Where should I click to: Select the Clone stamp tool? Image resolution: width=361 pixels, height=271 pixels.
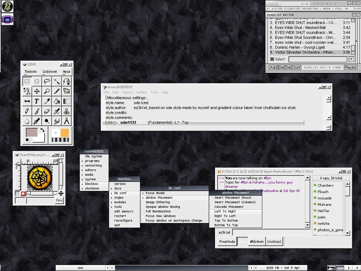tap(67, 111)
